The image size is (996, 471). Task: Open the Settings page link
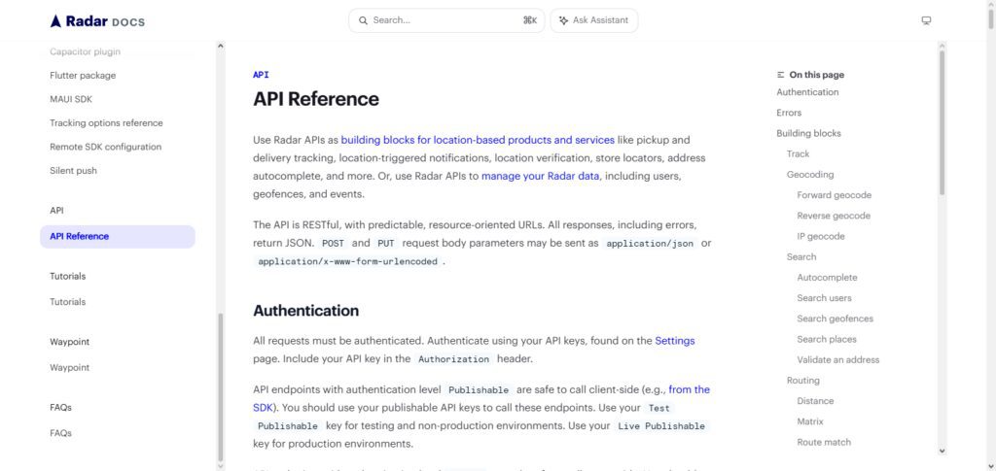675,341
